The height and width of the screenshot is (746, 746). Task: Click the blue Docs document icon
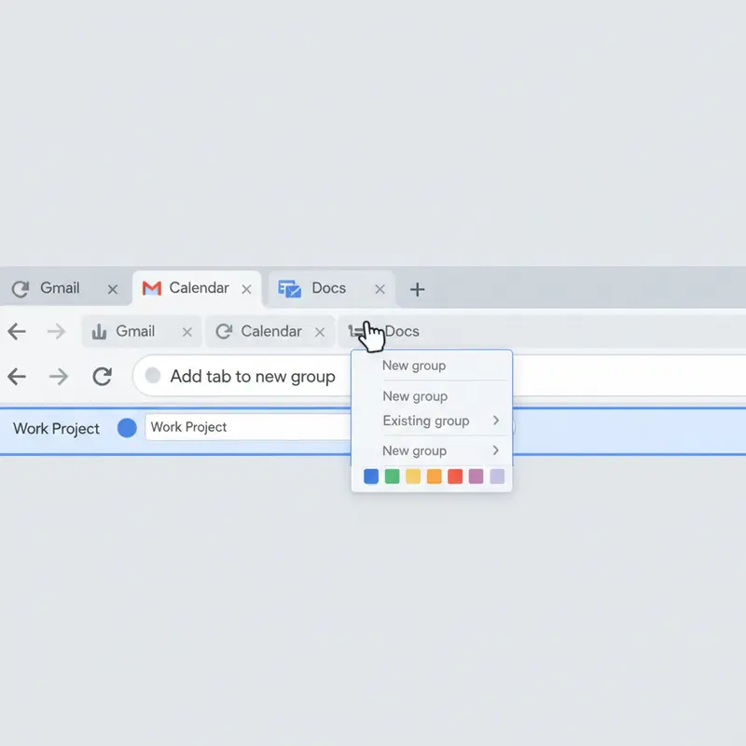point(289,288)
